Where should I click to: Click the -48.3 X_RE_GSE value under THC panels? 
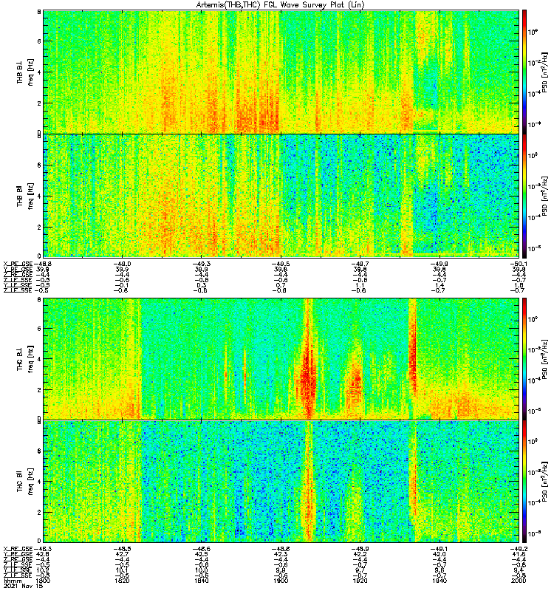click(42, 549)
